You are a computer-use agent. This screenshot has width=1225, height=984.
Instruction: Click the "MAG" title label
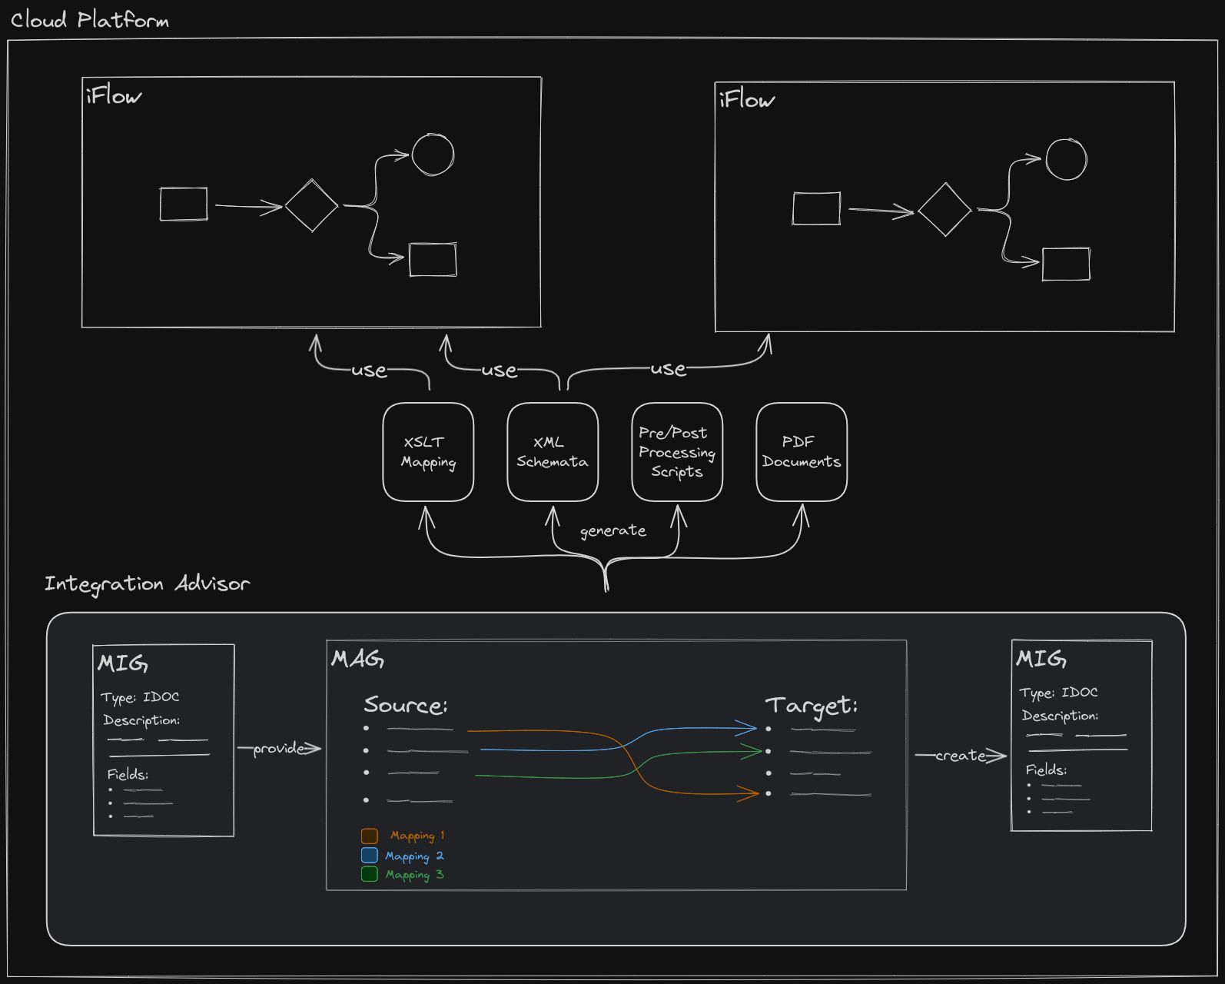coord(357,659)
